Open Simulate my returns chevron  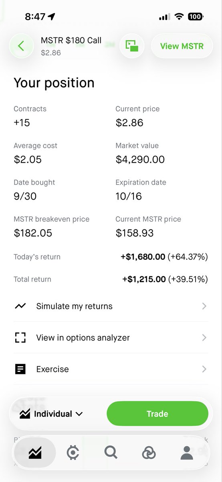click(204, 306)
